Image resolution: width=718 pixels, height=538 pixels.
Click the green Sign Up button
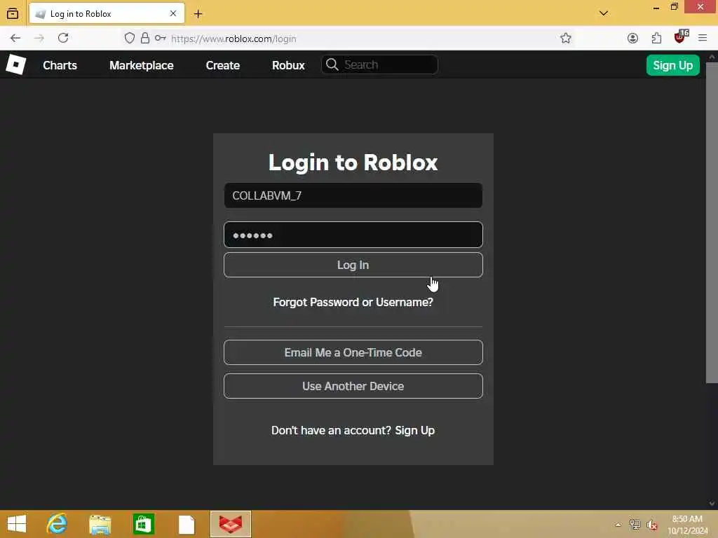click(x=672, y=65)
